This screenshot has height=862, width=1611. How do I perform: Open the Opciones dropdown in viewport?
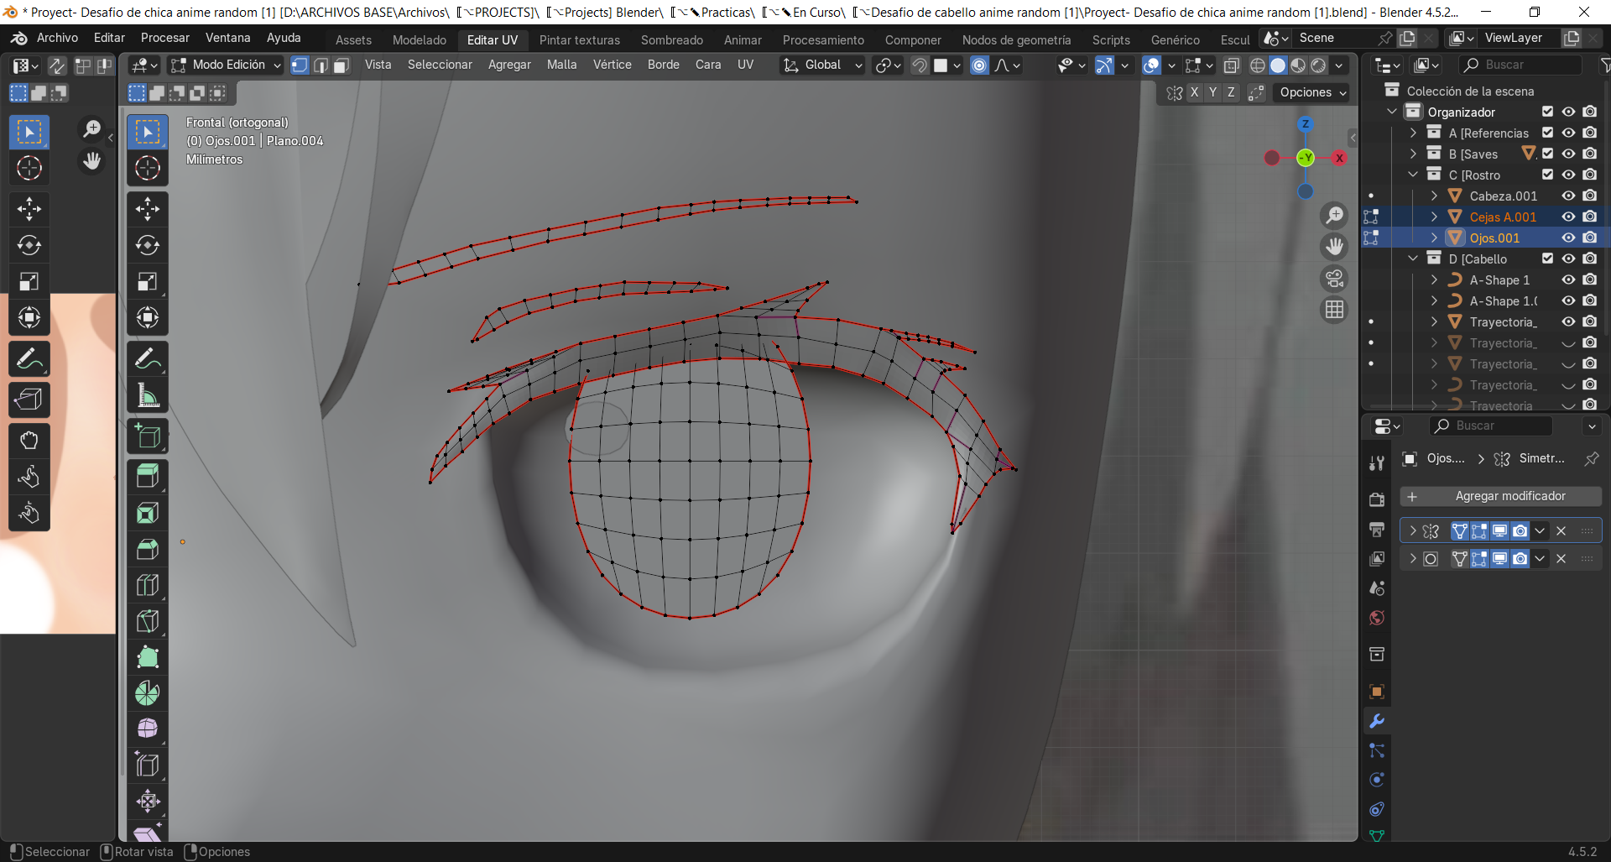click(x=1312, y=92)
